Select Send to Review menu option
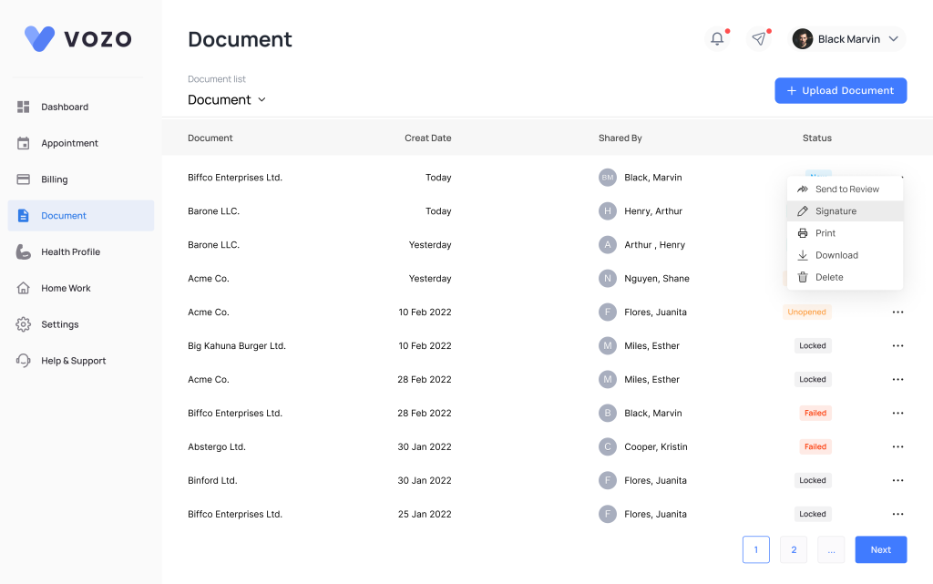The width and height of the screenshot is (933, 584). [846, 190]
